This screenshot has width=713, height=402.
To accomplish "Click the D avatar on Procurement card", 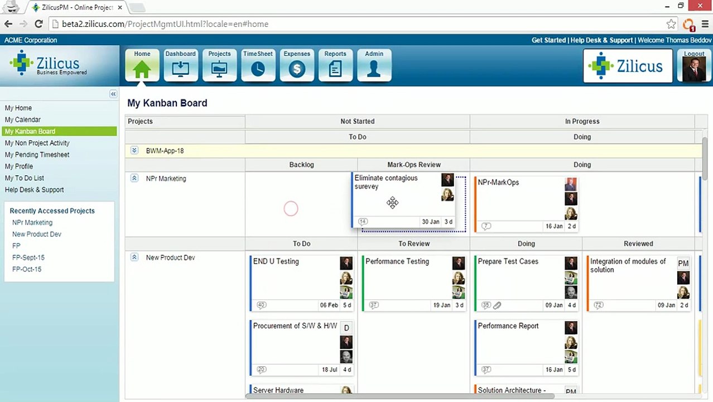I will 346,328.
